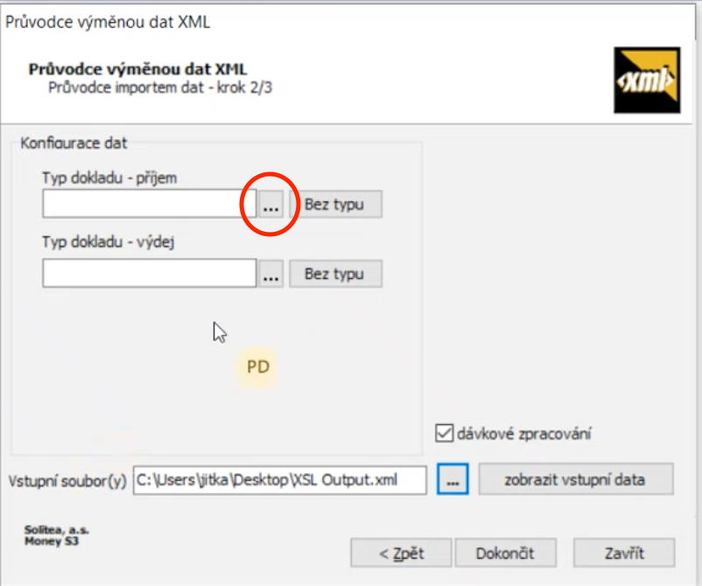Click the 'Solitea, a.s. Money S3' text
This screenshot has height=586, width=702.
click(56, 535)
